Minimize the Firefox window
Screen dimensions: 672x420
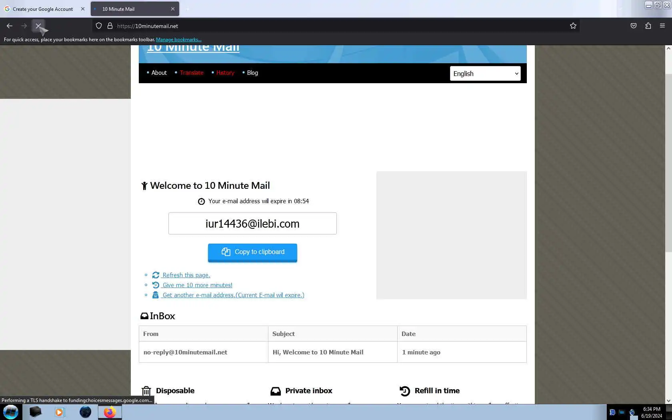[648, 5]
